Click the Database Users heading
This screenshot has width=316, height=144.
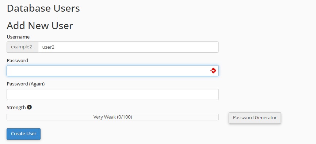43,8
